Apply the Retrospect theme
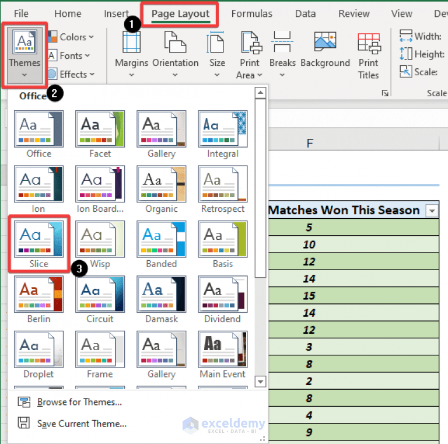The height and width of the screenshot is (444, 448). [223, 190]
